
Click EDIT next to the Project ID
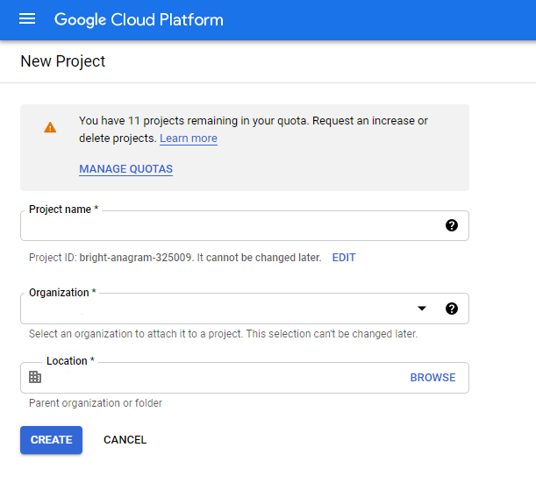(344, 258)
